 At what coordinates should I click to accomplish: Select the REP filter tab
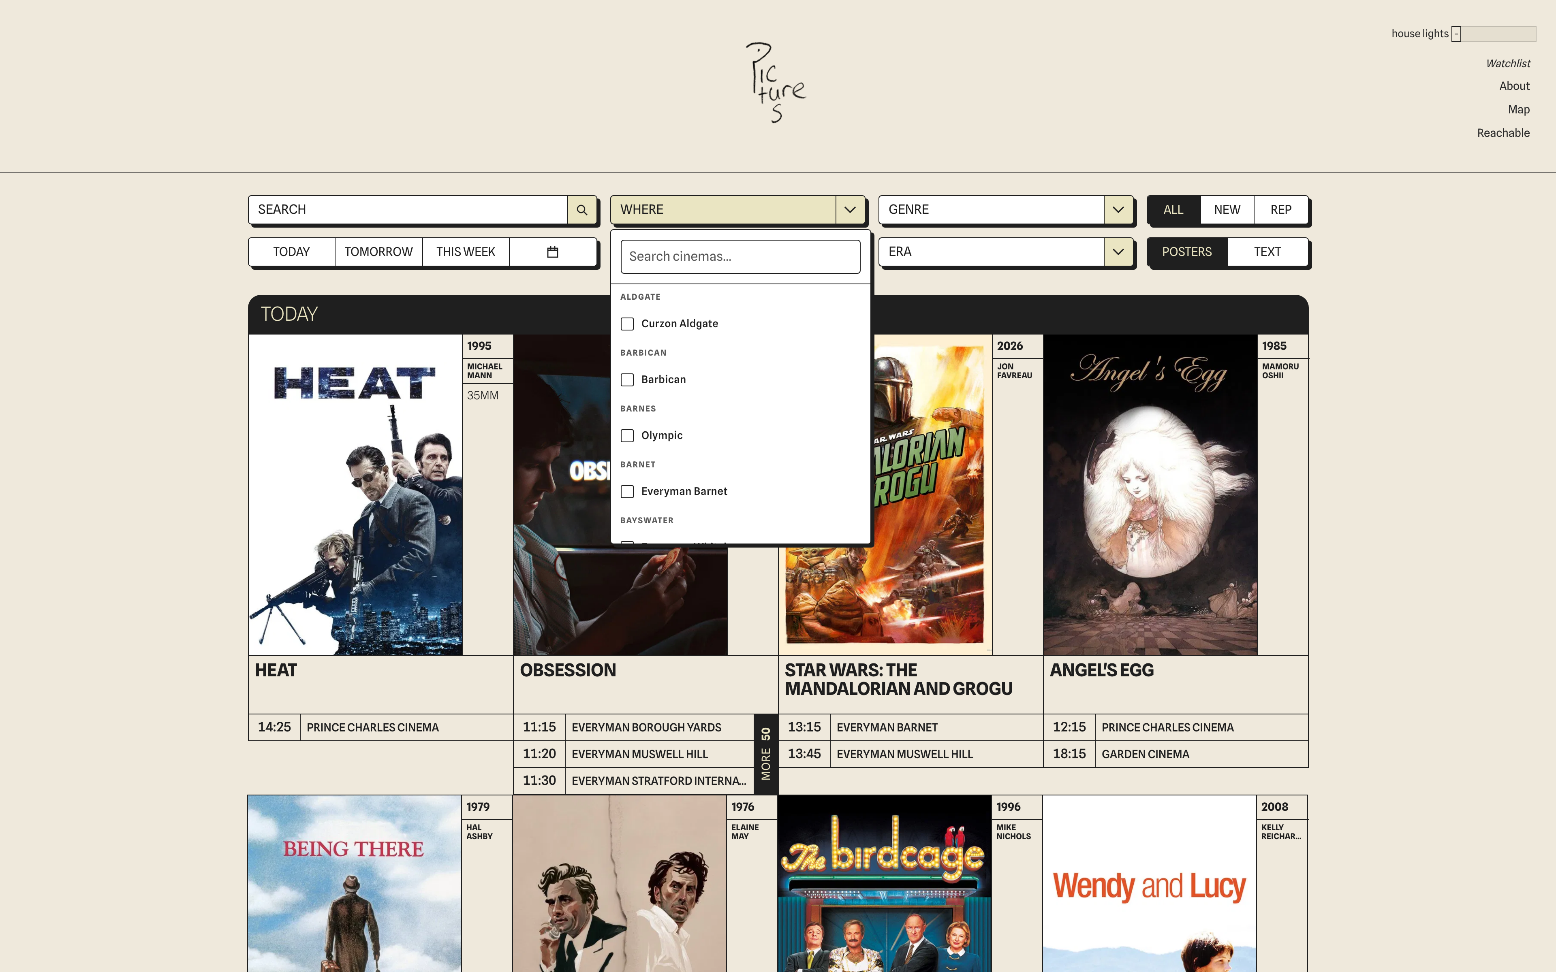tap(1281, 209)
